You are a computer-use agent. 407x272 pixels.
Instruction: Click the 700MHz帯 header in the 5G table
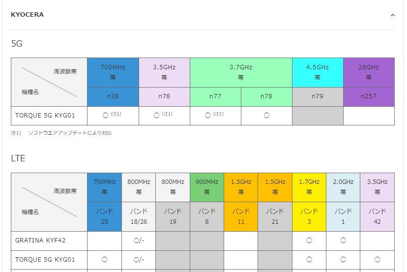(x=113, y=72)
